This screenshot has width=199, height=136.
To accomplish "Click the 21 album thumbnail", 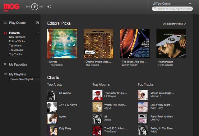I will [97, 119].
